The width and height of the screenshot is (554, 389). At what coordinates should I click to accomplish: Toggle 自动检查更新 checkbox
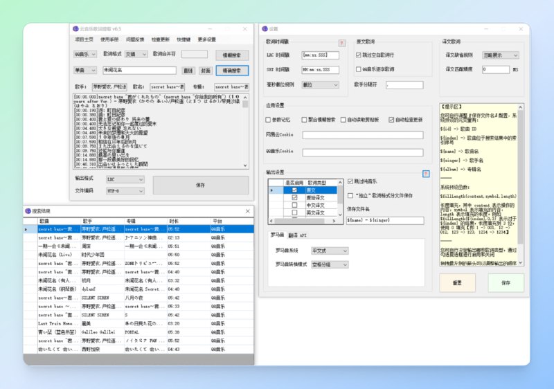pyautogui.click(x=392, y=120)
